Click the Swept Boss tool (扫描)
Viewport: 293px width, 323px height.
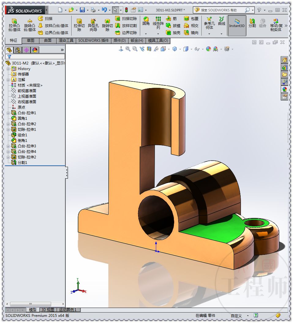[45, 18]
